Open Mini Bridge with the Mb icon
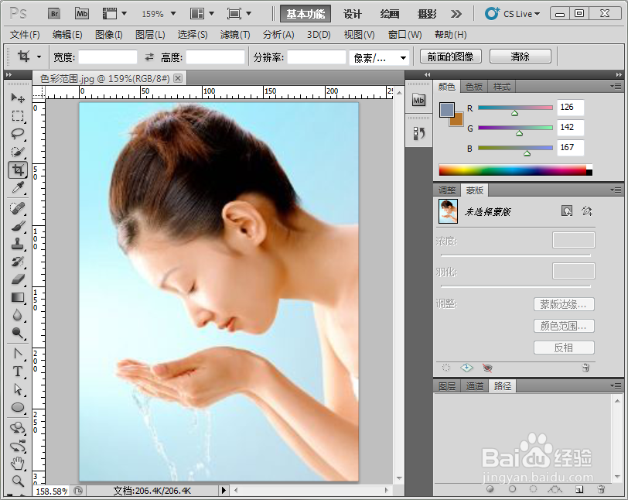 pyautogui.click(x=81, y=12)
